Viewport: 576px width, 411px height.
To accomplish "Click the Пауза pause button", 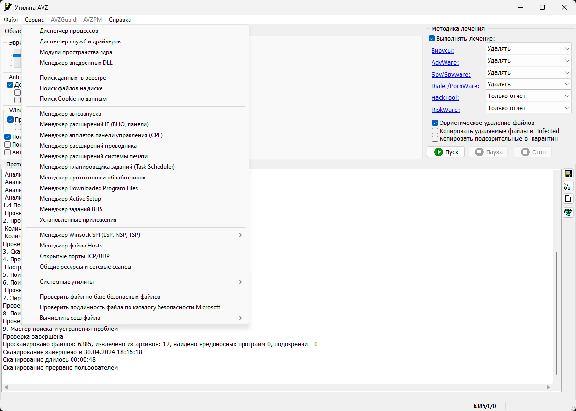I will 488,152.
